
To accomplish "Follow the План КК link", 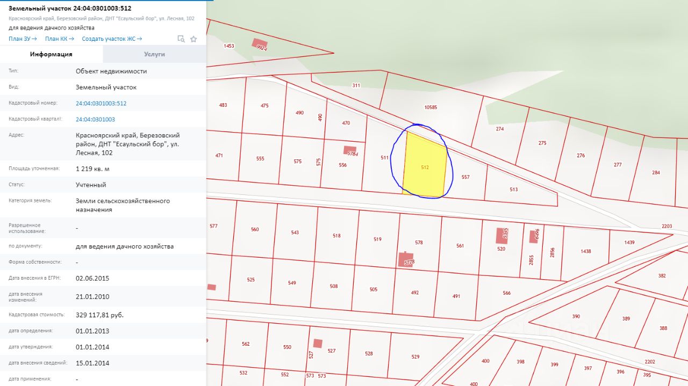I will click(x=59, y=39).
